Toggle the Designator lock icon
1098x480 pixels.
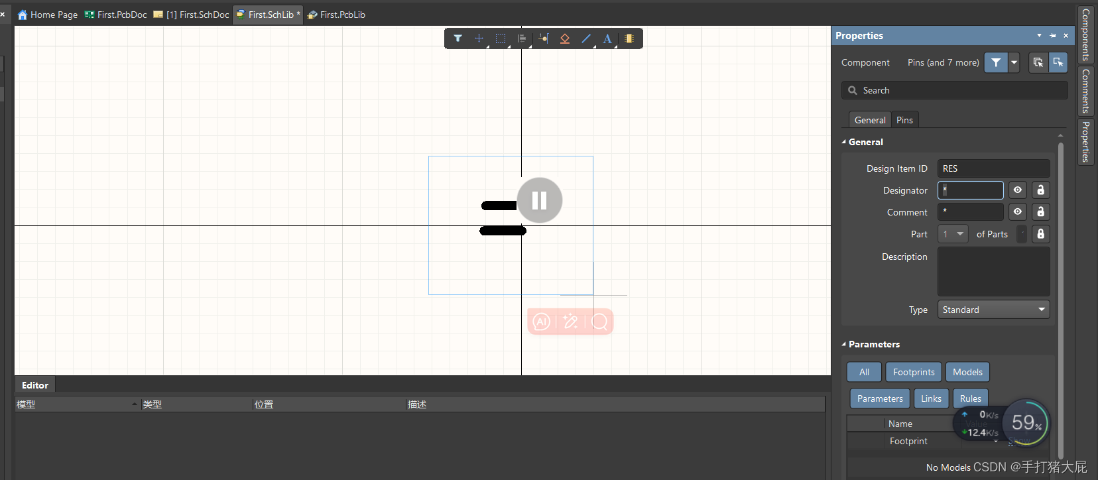[1041, 190]
